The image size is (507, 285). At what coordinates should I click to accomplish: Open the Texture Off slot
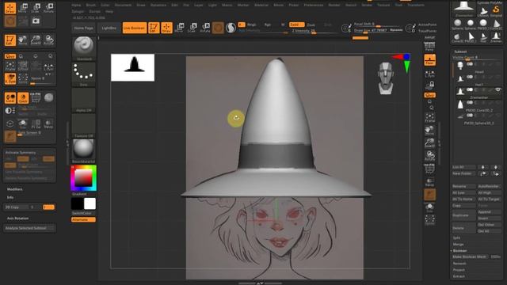(83, 126)
